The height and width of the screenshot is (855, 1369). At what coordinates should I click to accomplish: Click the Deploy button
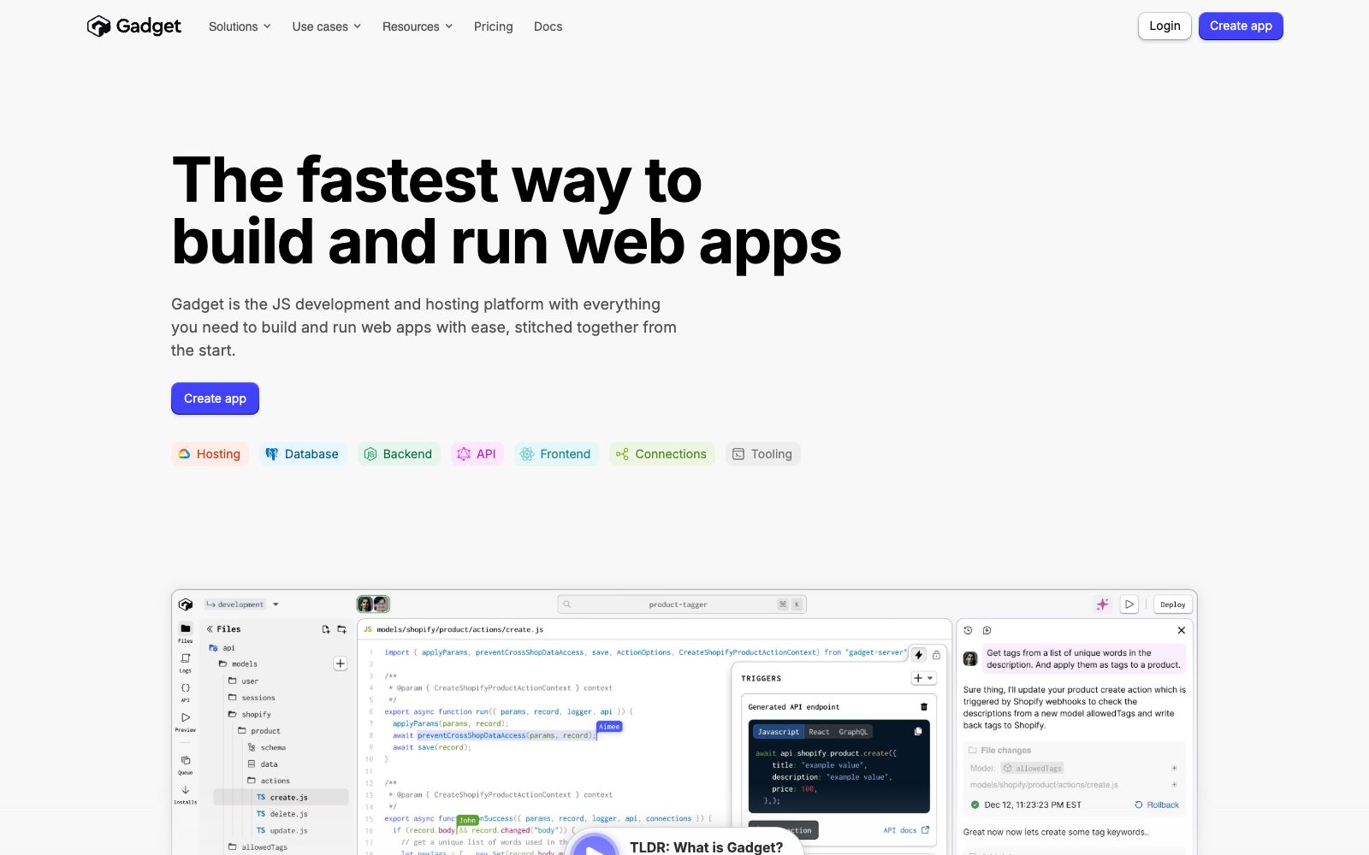pos(1173,604)
